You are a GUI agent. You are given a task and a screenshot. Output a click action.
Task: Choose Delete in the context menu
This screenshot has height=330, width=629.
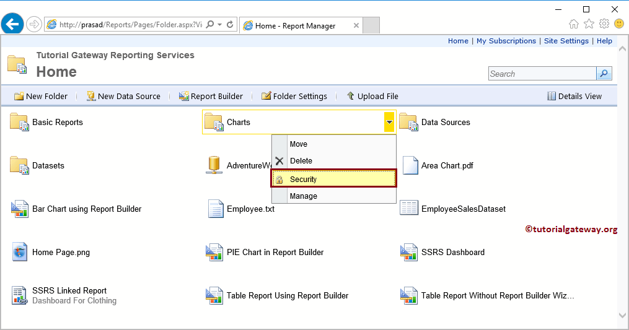tap(301, 161)
